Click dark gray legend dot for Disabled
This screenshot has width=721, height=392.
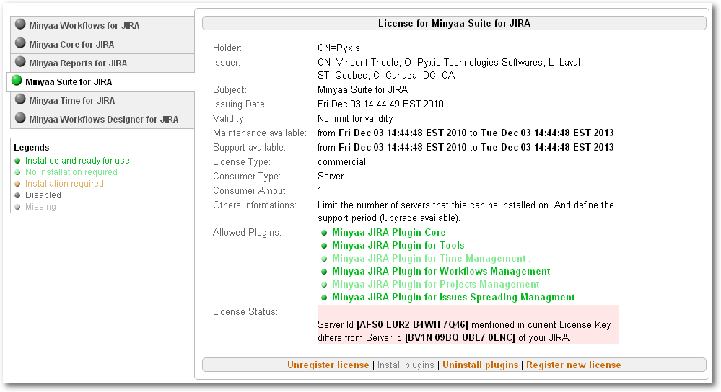click(x=17, y=195)
